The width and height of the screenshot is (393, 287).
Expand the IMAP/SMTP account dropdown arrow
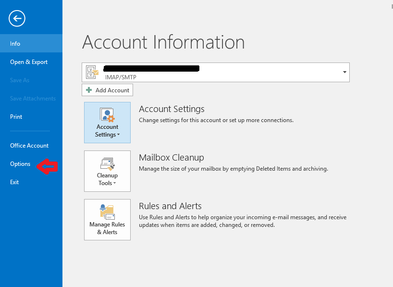344,72
